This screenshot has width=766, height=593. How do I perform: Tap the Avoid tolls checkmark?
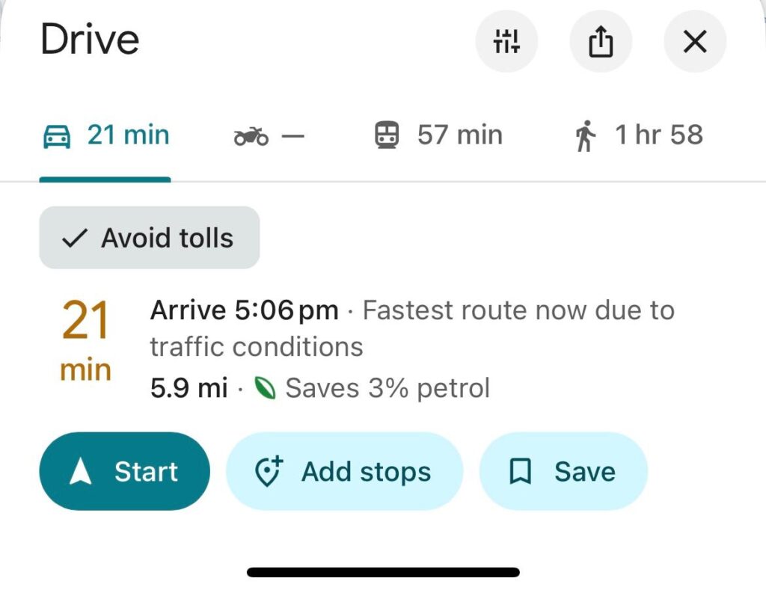(75, 239)
